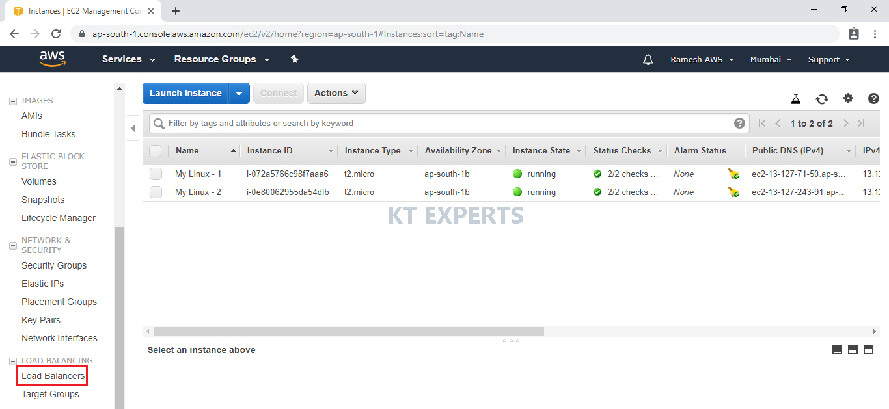Open the Mumbai region selector
Image resolution: width=889 pixels, height=409 pixels.
click(x=771, y=59)
